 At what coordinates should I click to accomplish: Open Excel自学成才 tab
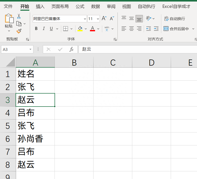pyautogui.click(x=176, y=6)
